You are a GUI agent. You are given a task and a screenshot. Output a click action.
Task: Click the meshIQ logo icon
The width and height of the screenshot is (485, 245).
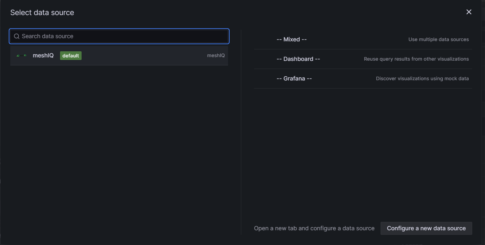(x=22, y=55)
